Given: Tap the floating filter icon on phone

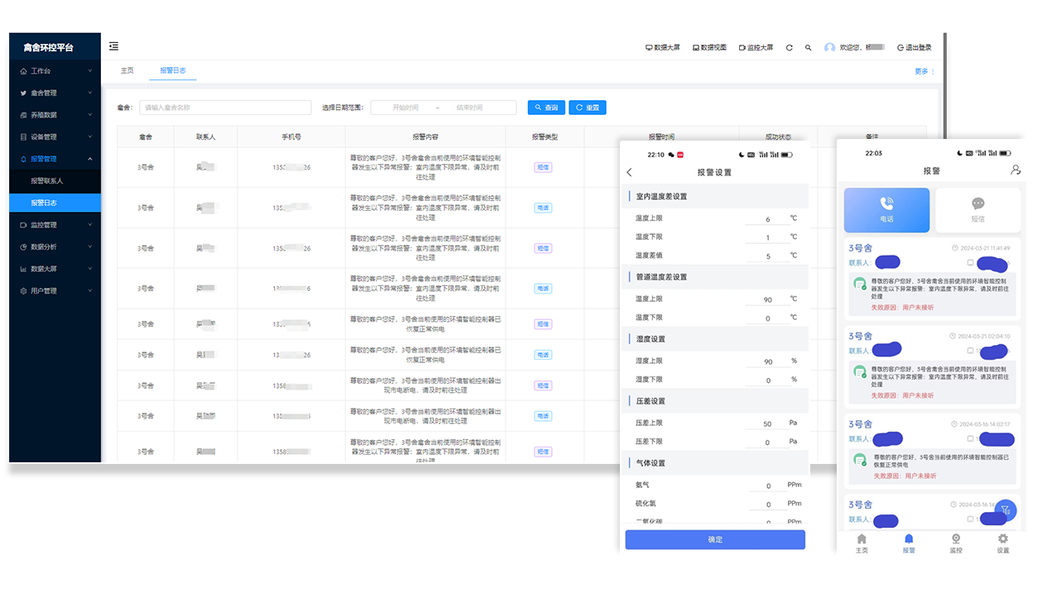Looking at the screenshot, I should (x=1005, y=510).
